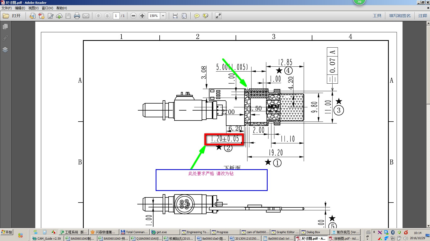Switch to 兴森快捷衡 taskbar window
This screenshot has width=430, height=241.
pyautogui.click(x=104, y=232)
